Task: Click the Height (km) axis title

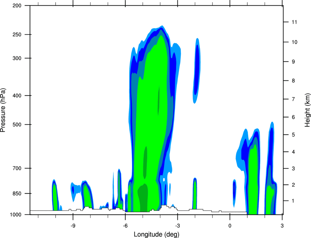Action: point(307,110)
